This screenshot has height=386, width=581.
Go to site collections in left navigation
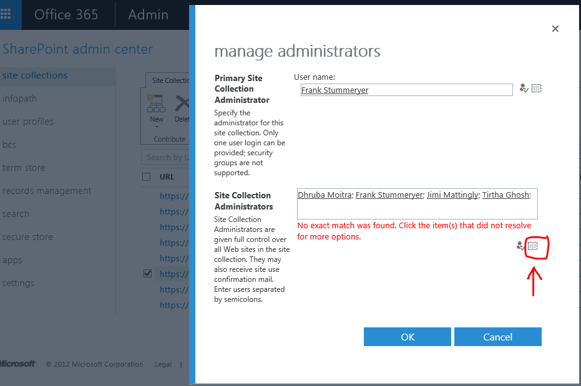point(35,75)
